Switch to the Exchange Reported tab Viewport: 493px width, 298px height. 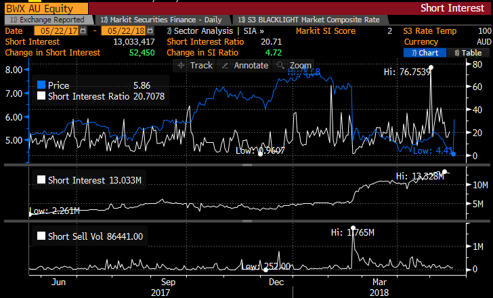pos(49,20)
